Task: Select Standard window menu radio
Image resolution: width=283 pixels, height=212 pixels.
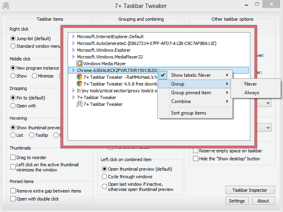Action: tap(13, 46)
